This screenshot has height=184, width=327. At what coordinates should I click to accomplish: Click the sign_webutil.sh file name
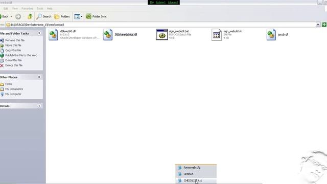233,31
